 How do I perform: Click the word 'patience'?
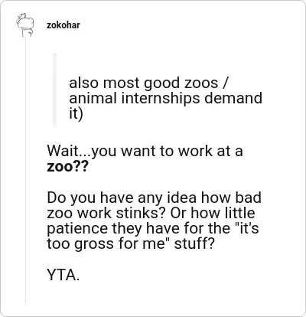point(77,228)
